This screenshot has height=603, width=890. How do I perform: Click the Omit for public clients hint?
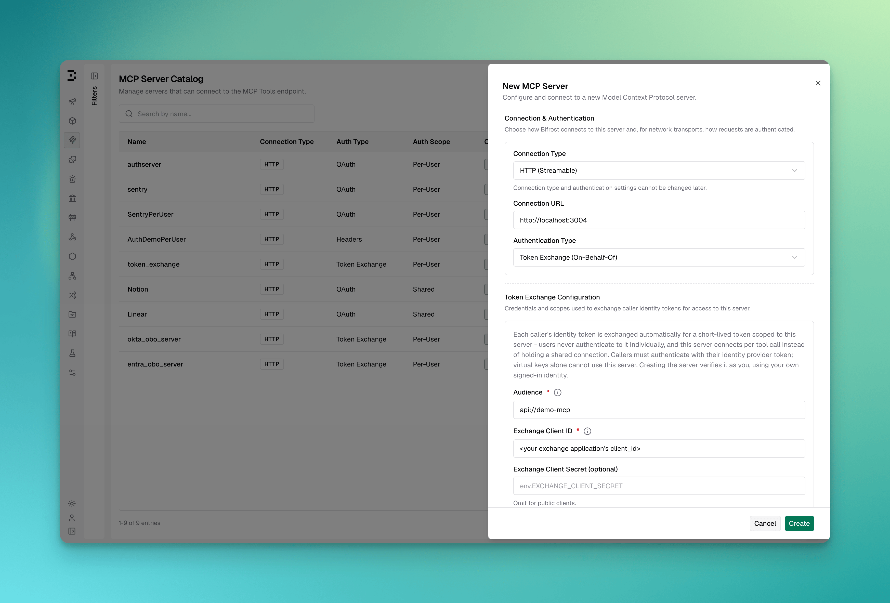pyautogui.click(x=544, y=503)
